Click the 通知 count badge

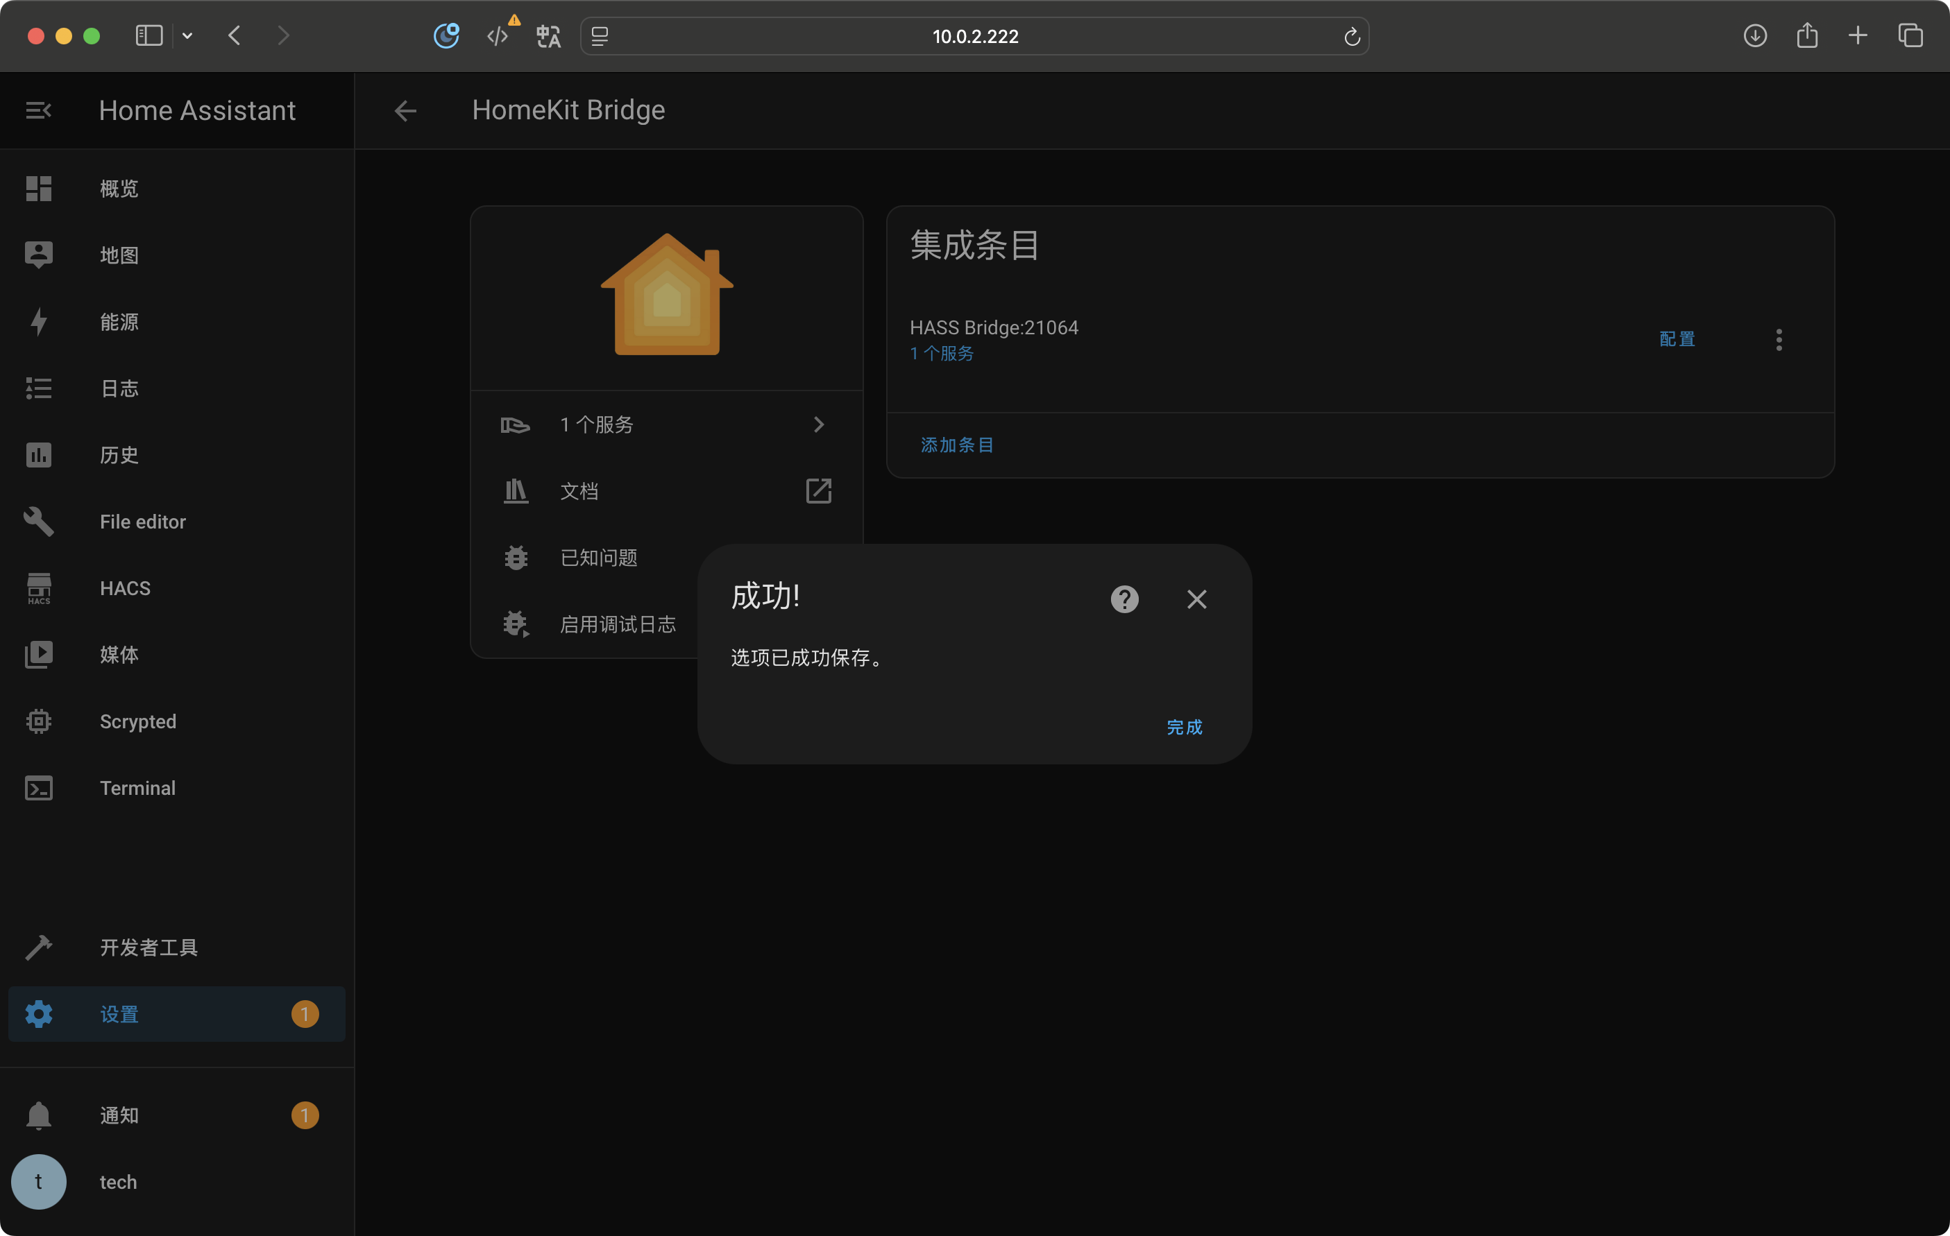[305, 1115]
